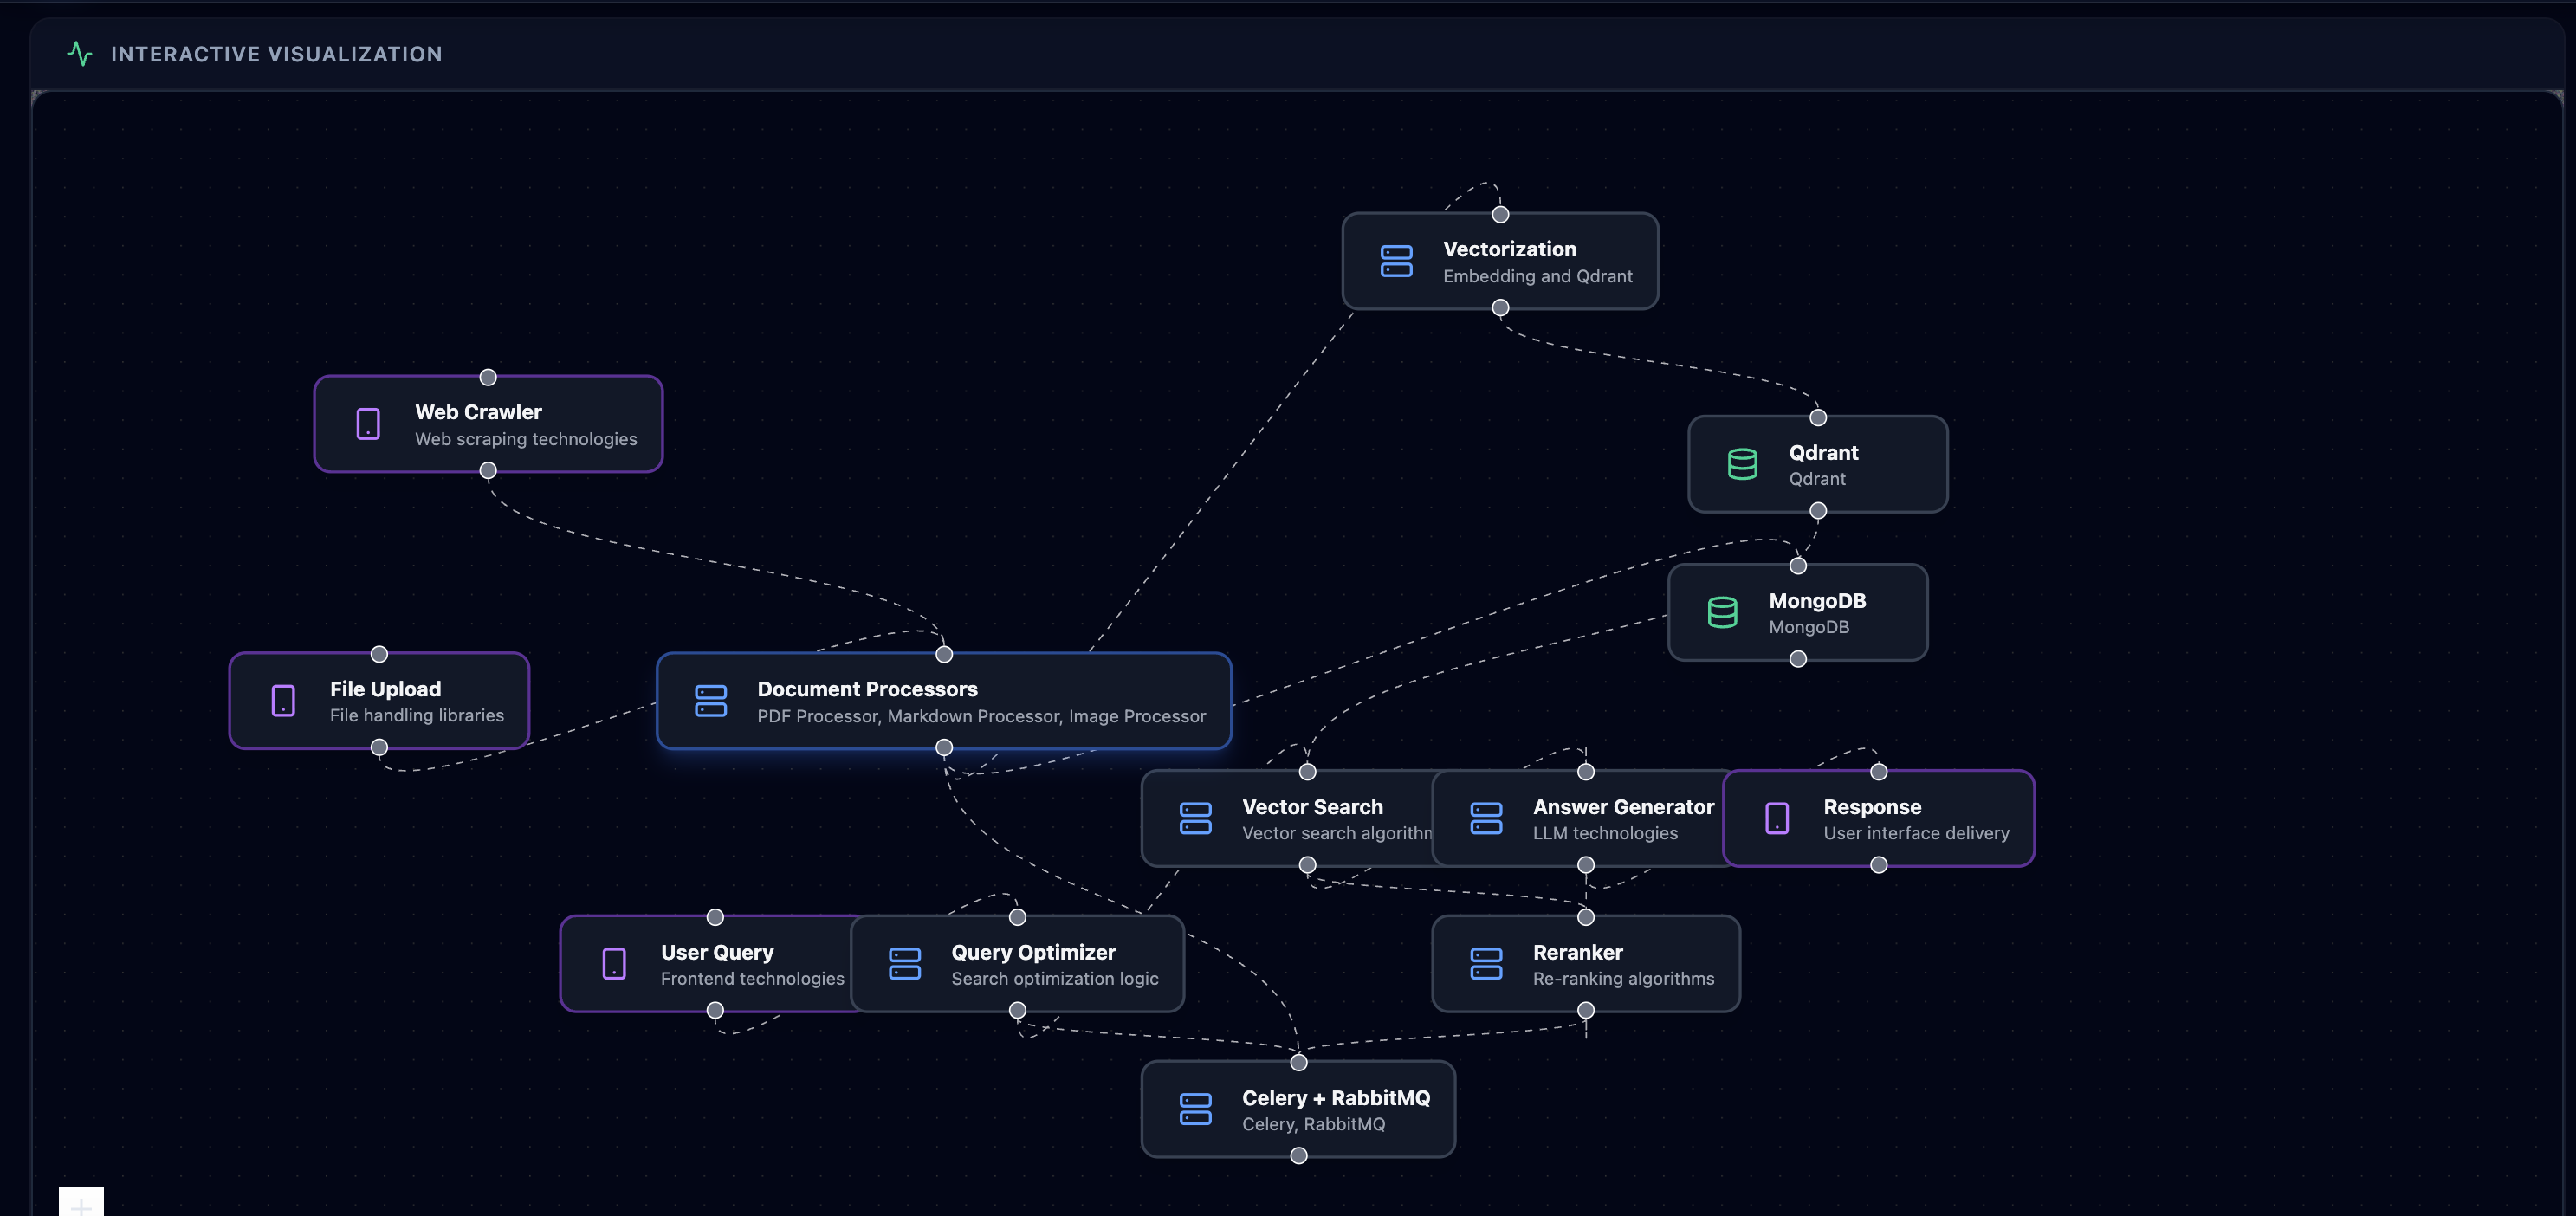Click the top connection handle of Web Crawler
The image size is (2576, 1216).
[x=488, y=377]
